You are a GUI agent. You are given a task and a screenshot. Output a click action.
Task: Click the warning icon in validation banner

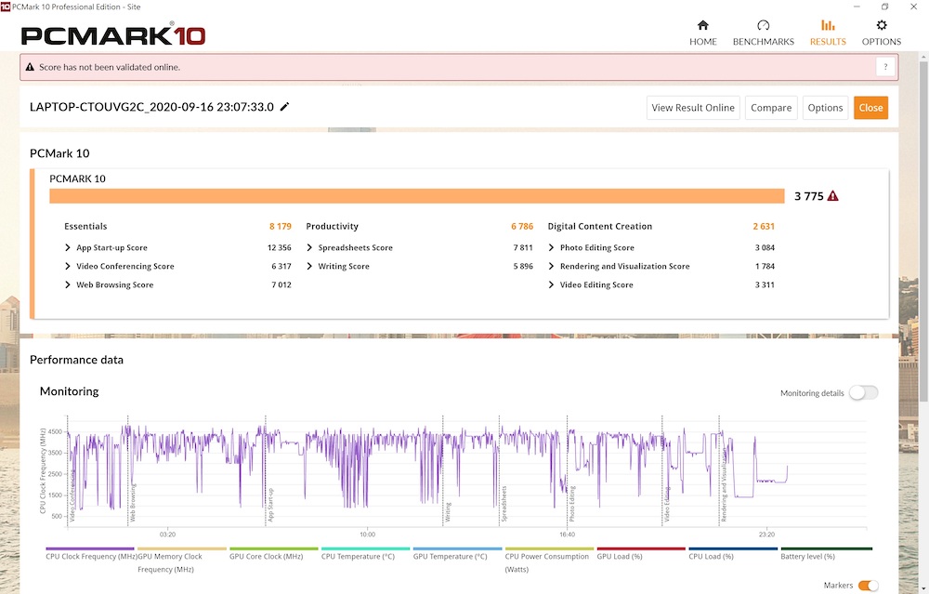pyautogui.click(x=30, y=67)
